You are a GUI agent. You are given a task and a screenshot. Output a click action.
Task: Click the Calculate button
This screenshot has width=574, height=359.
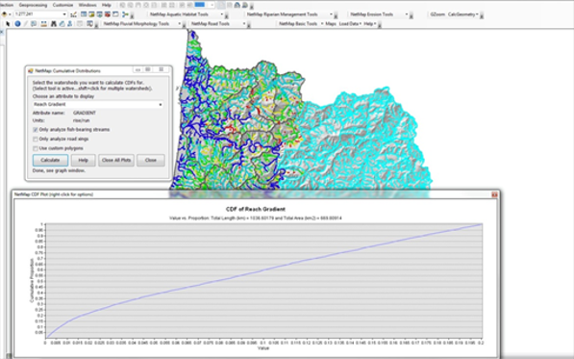click(x=50, y=160)
